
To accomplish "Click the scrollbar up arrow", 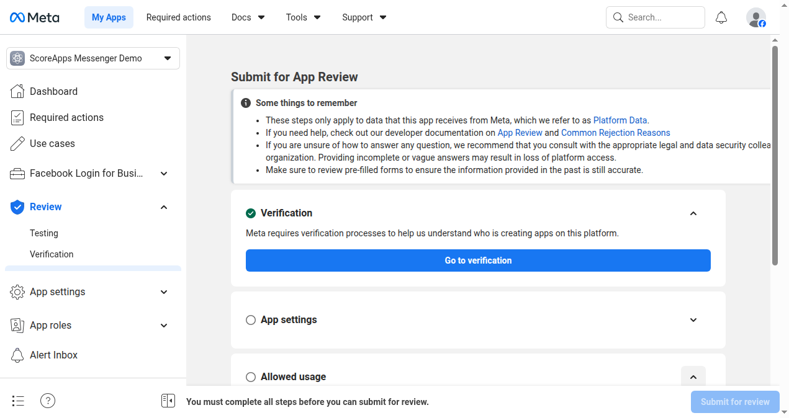I will click(775, 39).
